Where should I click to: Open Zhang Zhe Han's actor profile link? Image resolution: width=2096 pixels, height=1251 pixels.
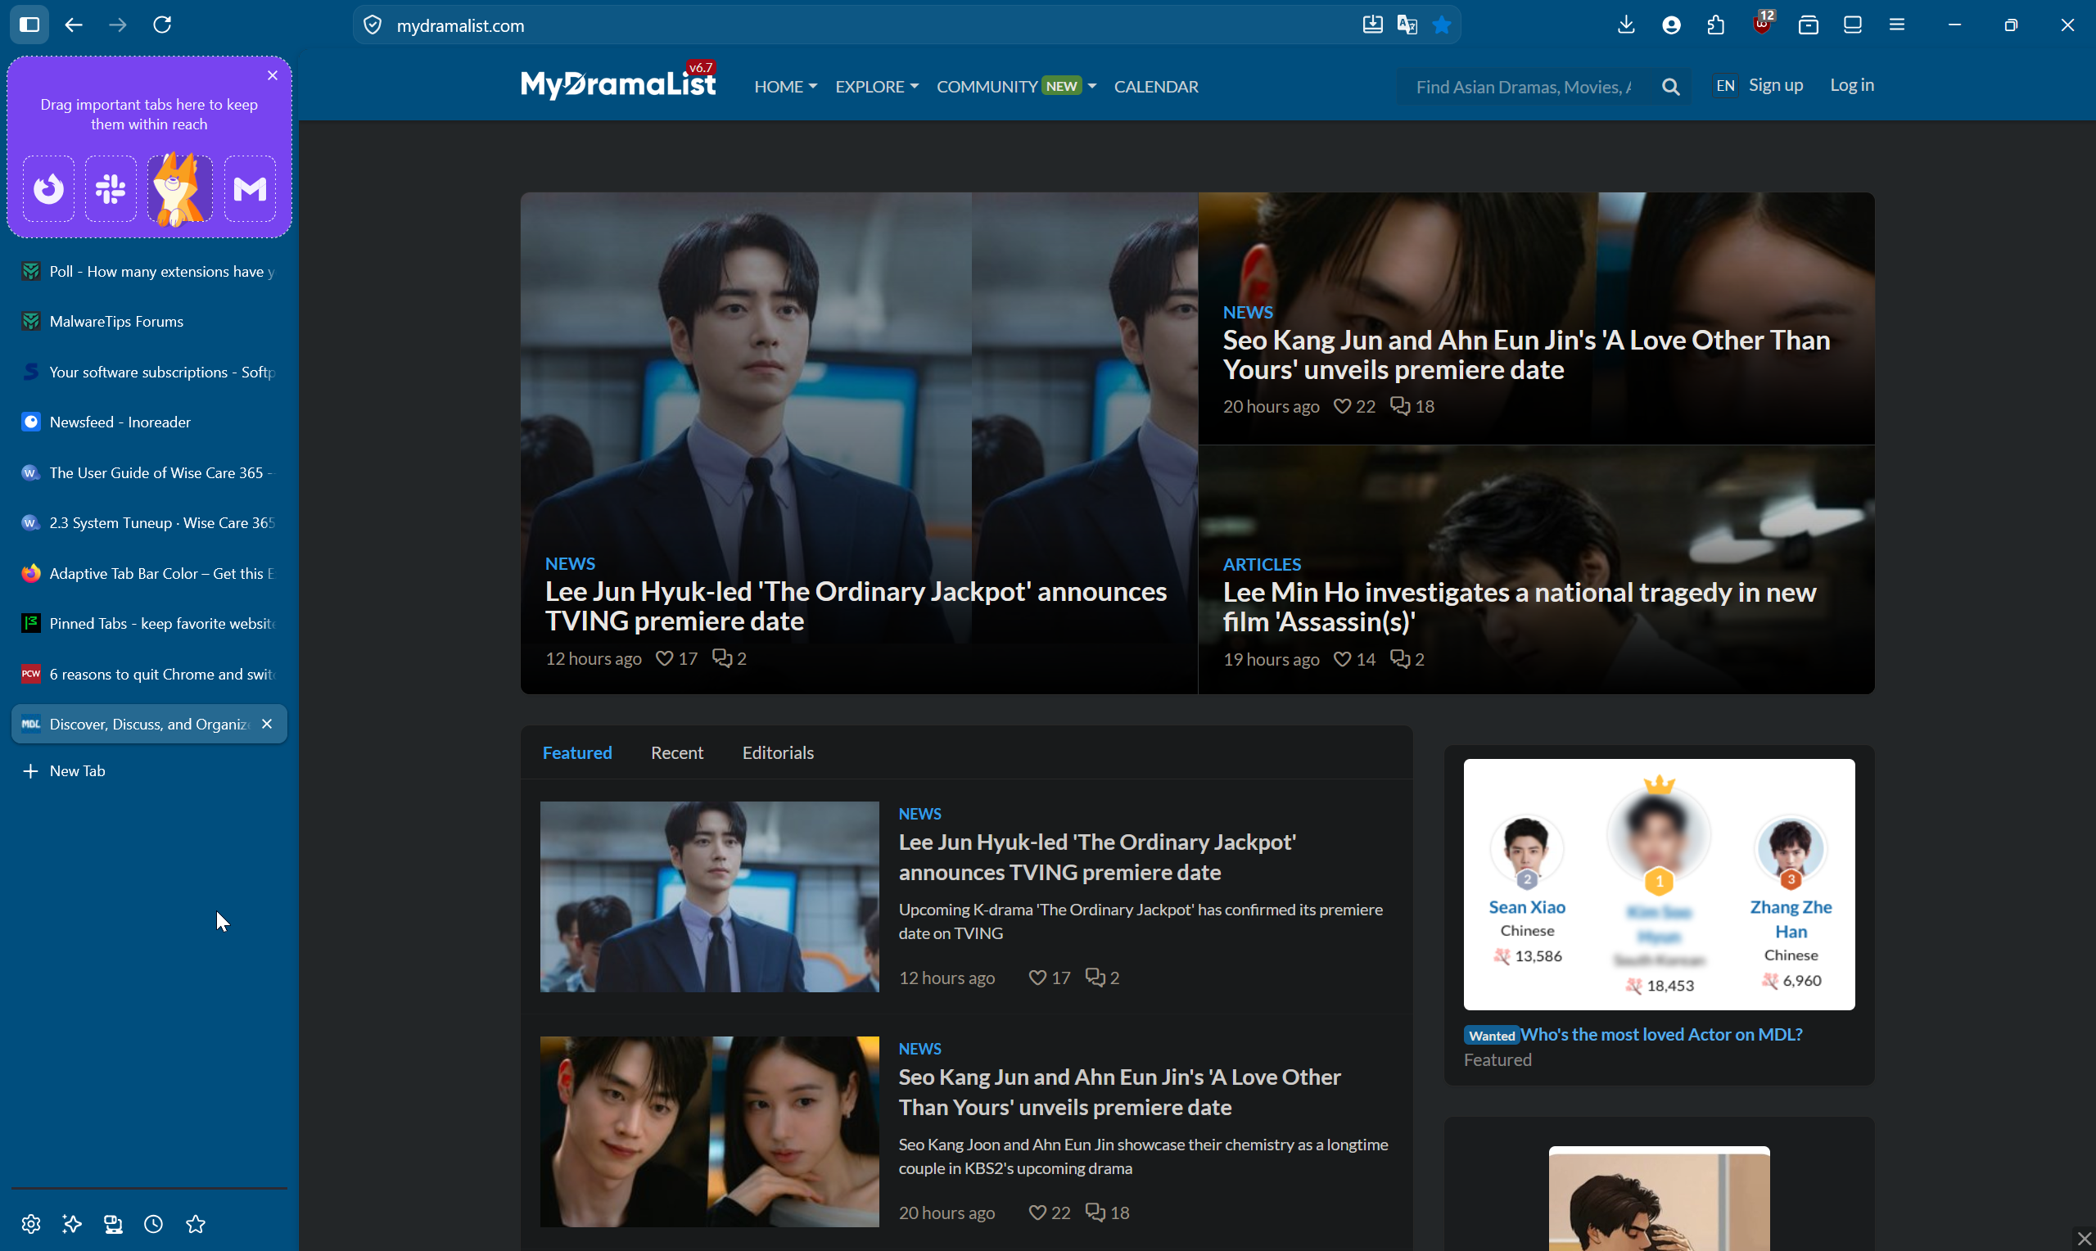coord(1790,919)
